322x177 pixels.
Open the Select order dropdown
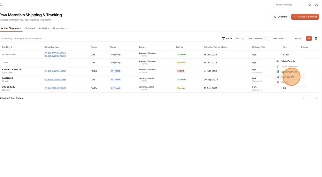(280, 38)
